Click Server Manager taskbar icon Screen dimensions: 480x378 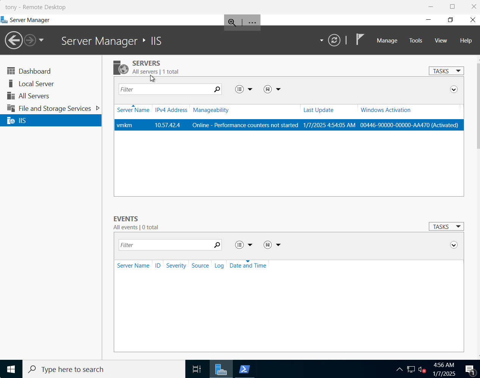point(221,369)
